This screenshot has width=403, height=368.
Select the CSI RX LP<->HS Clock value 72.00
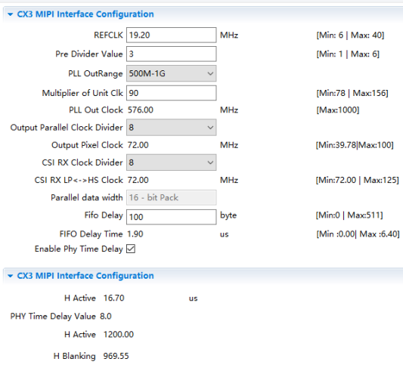coord(138,180)
